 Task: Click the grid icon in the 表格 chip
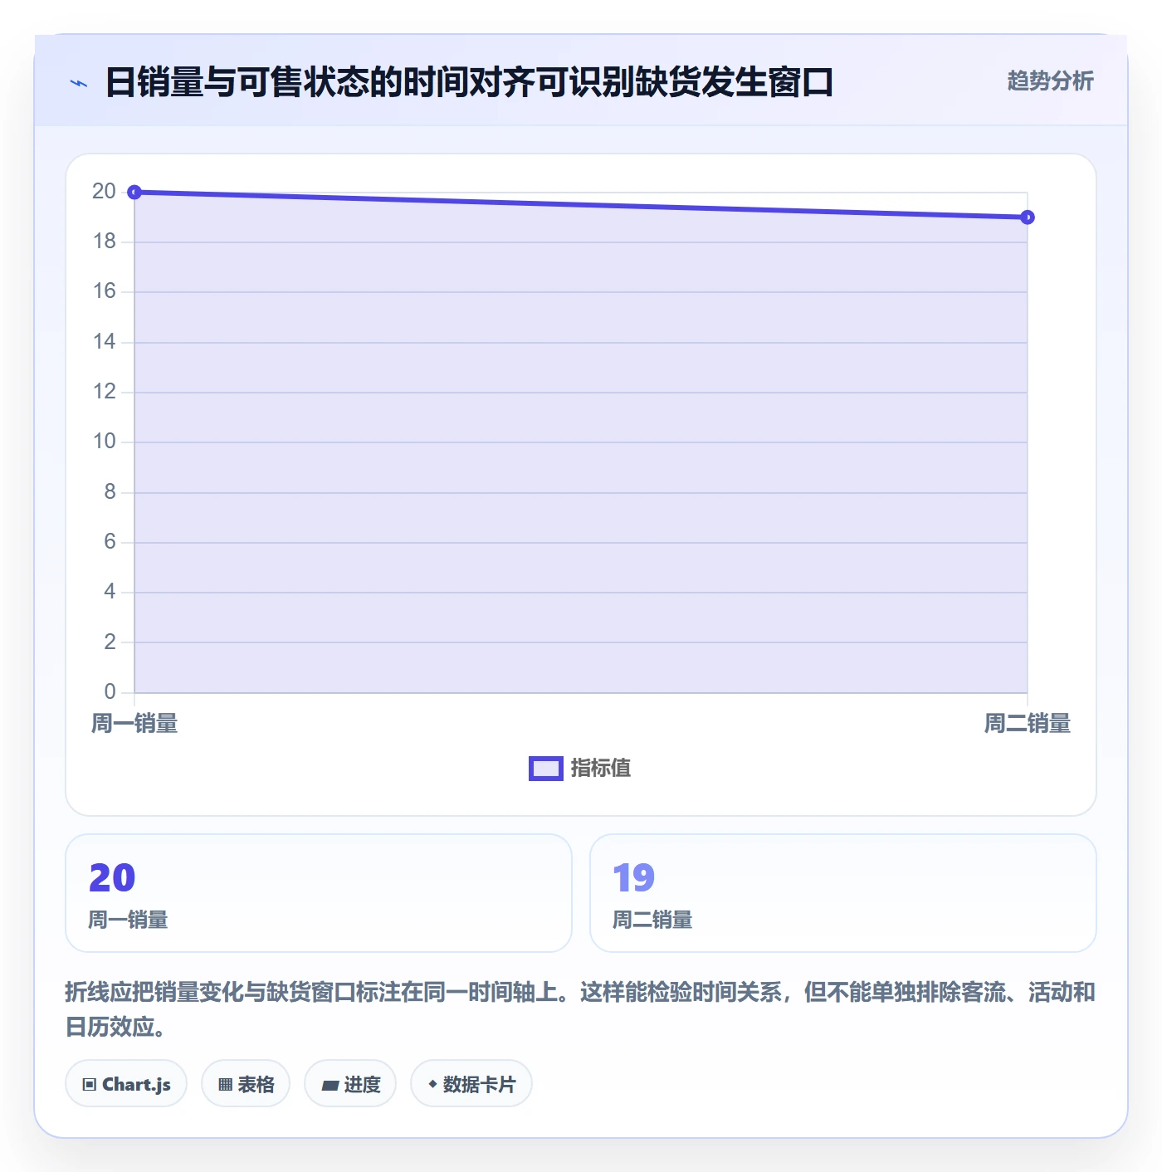(x=225, y=1084)
